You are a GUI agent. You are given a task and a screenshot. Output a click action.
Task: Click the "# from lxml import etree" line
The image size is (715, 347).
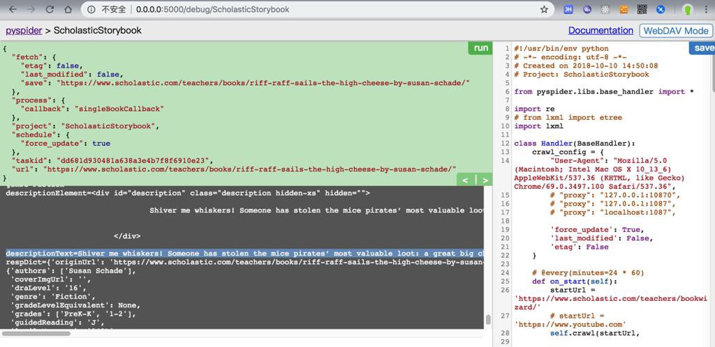pyautogui.click(x=568, y=117)
